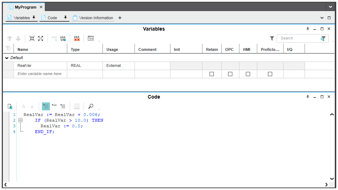Select the MyProgram document tab

click(x=25, y=7)
